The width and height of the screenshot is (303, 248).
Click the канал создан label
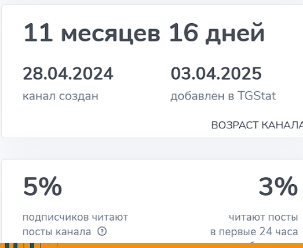click(x=60, y=96)
